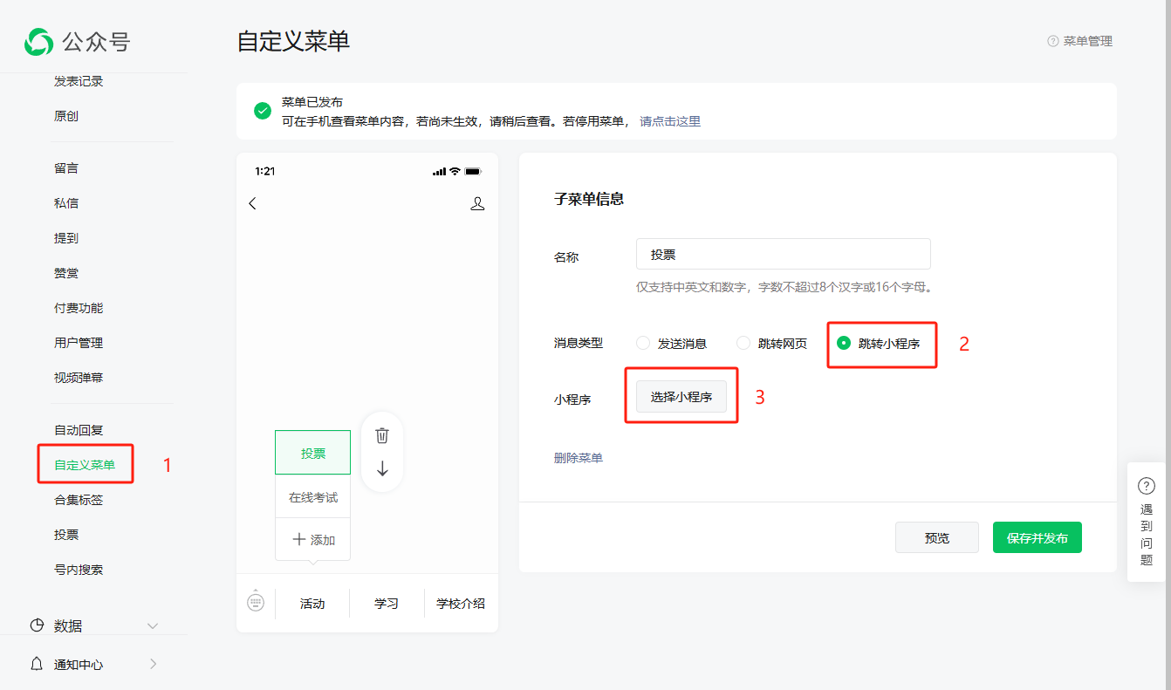Screen dimensions: 1171x690
Task: Select the 活动 menu in phone preview
Action: coord(312,603)
